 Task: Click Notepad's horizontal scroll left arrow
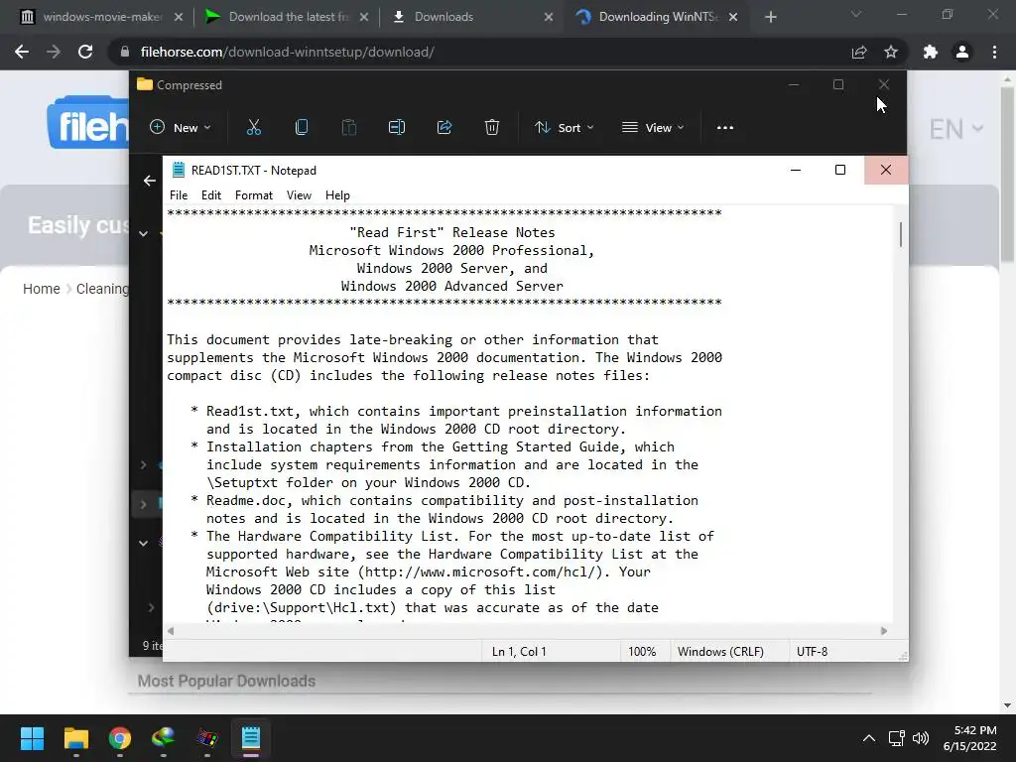[171, 630]
